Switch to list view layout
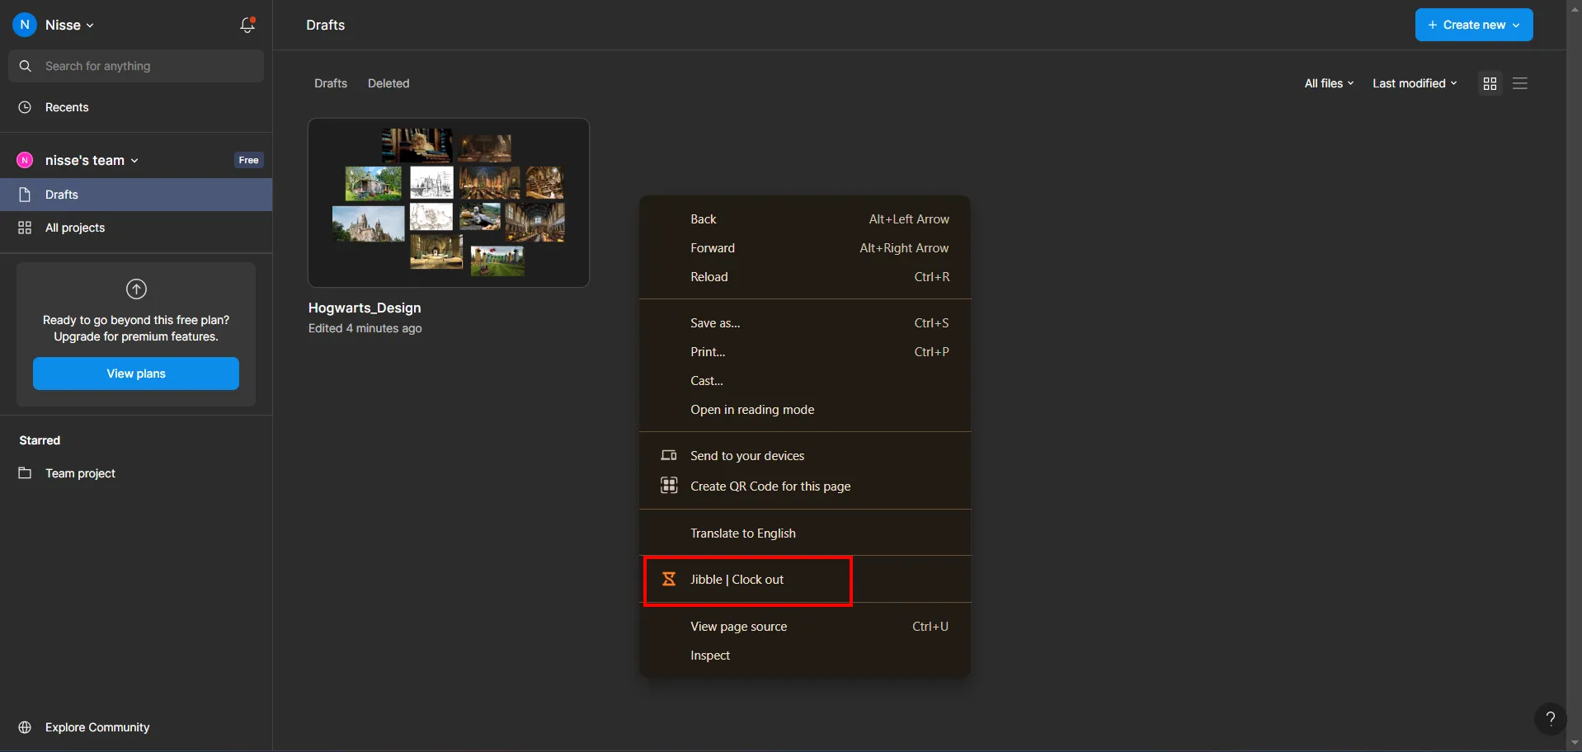The height and width of the screenshot is (752, 1582). tap(1520, 83)
